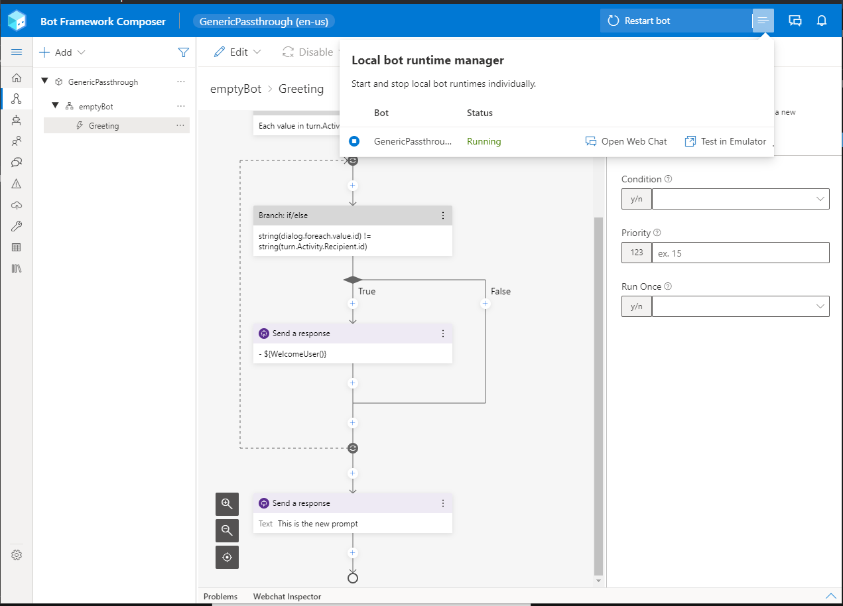Image resolution: width=843 pixels, height=606 pixels.
Task: Open the Knowledge Base chat icon in sidebar
Action: pyautogui.click(x=17, y=162)
